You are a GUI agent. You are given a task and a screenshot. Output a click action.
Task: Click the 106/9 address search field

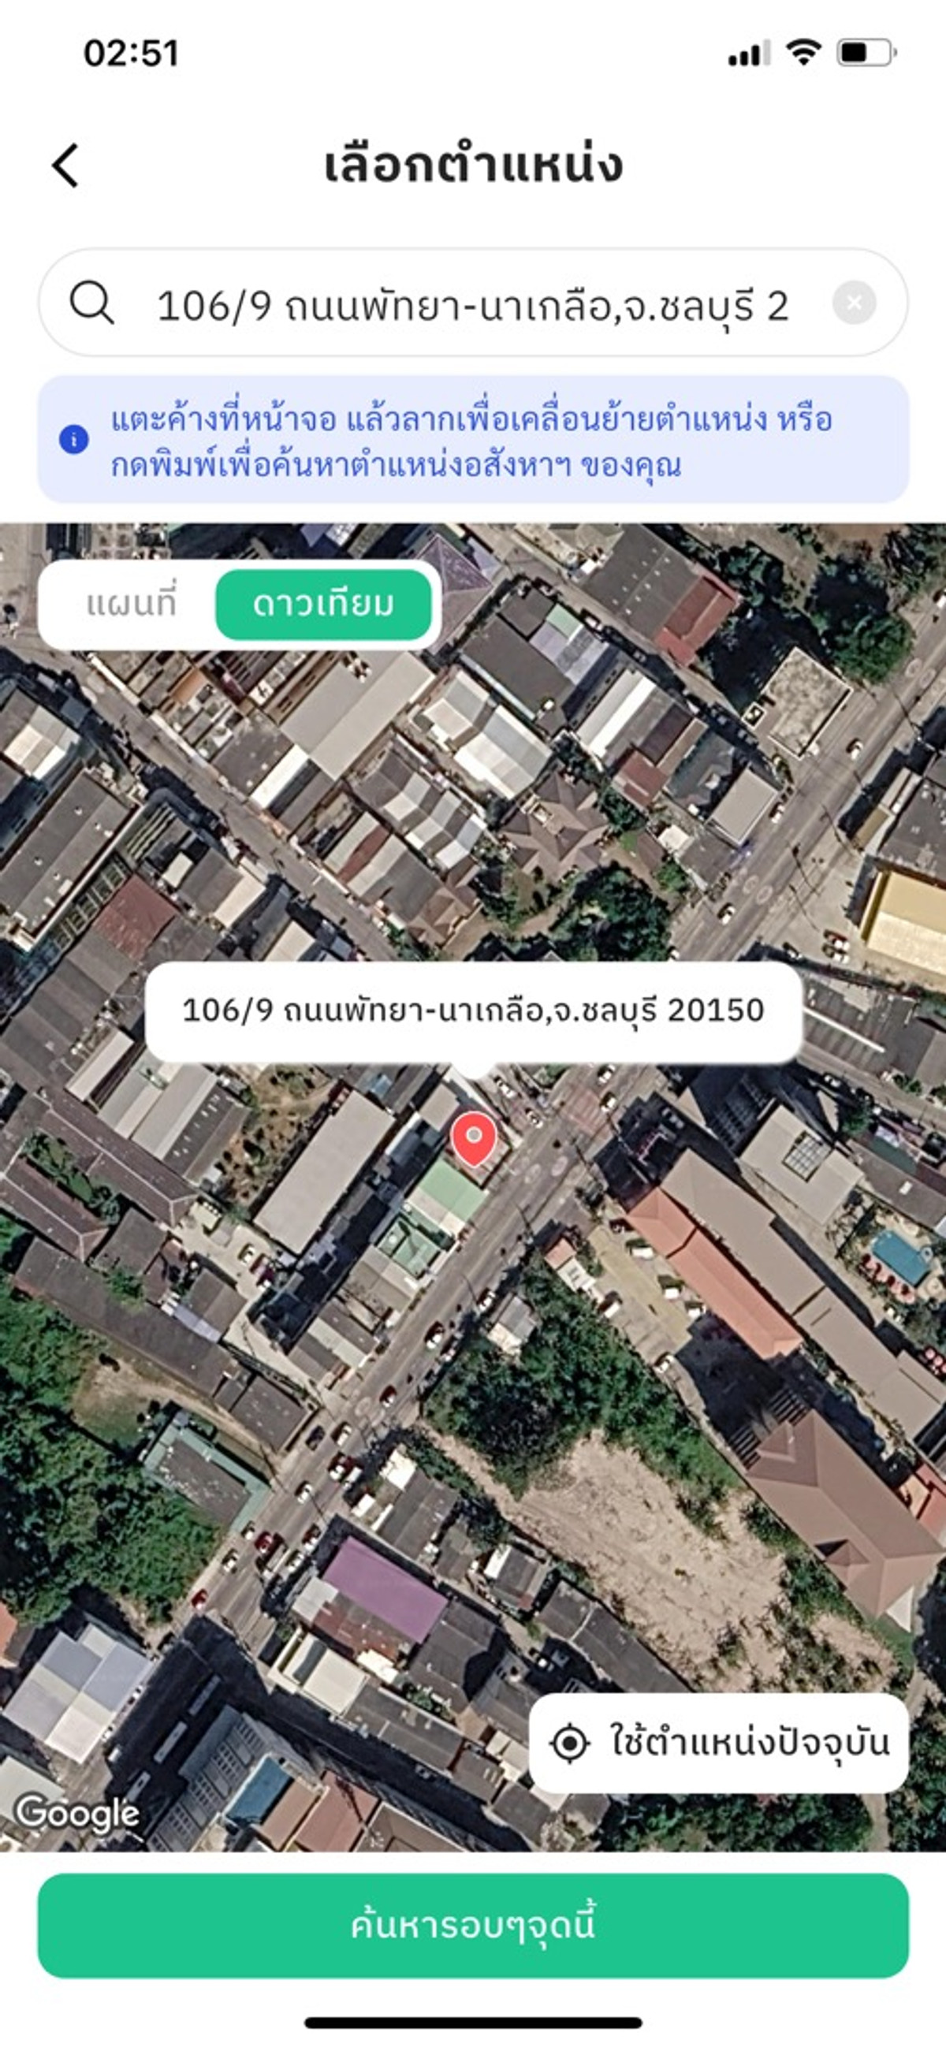coord(473,303)
